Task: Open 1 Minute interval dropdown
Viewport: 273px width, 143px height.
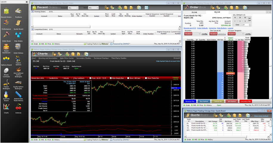Action: [66, 78]
